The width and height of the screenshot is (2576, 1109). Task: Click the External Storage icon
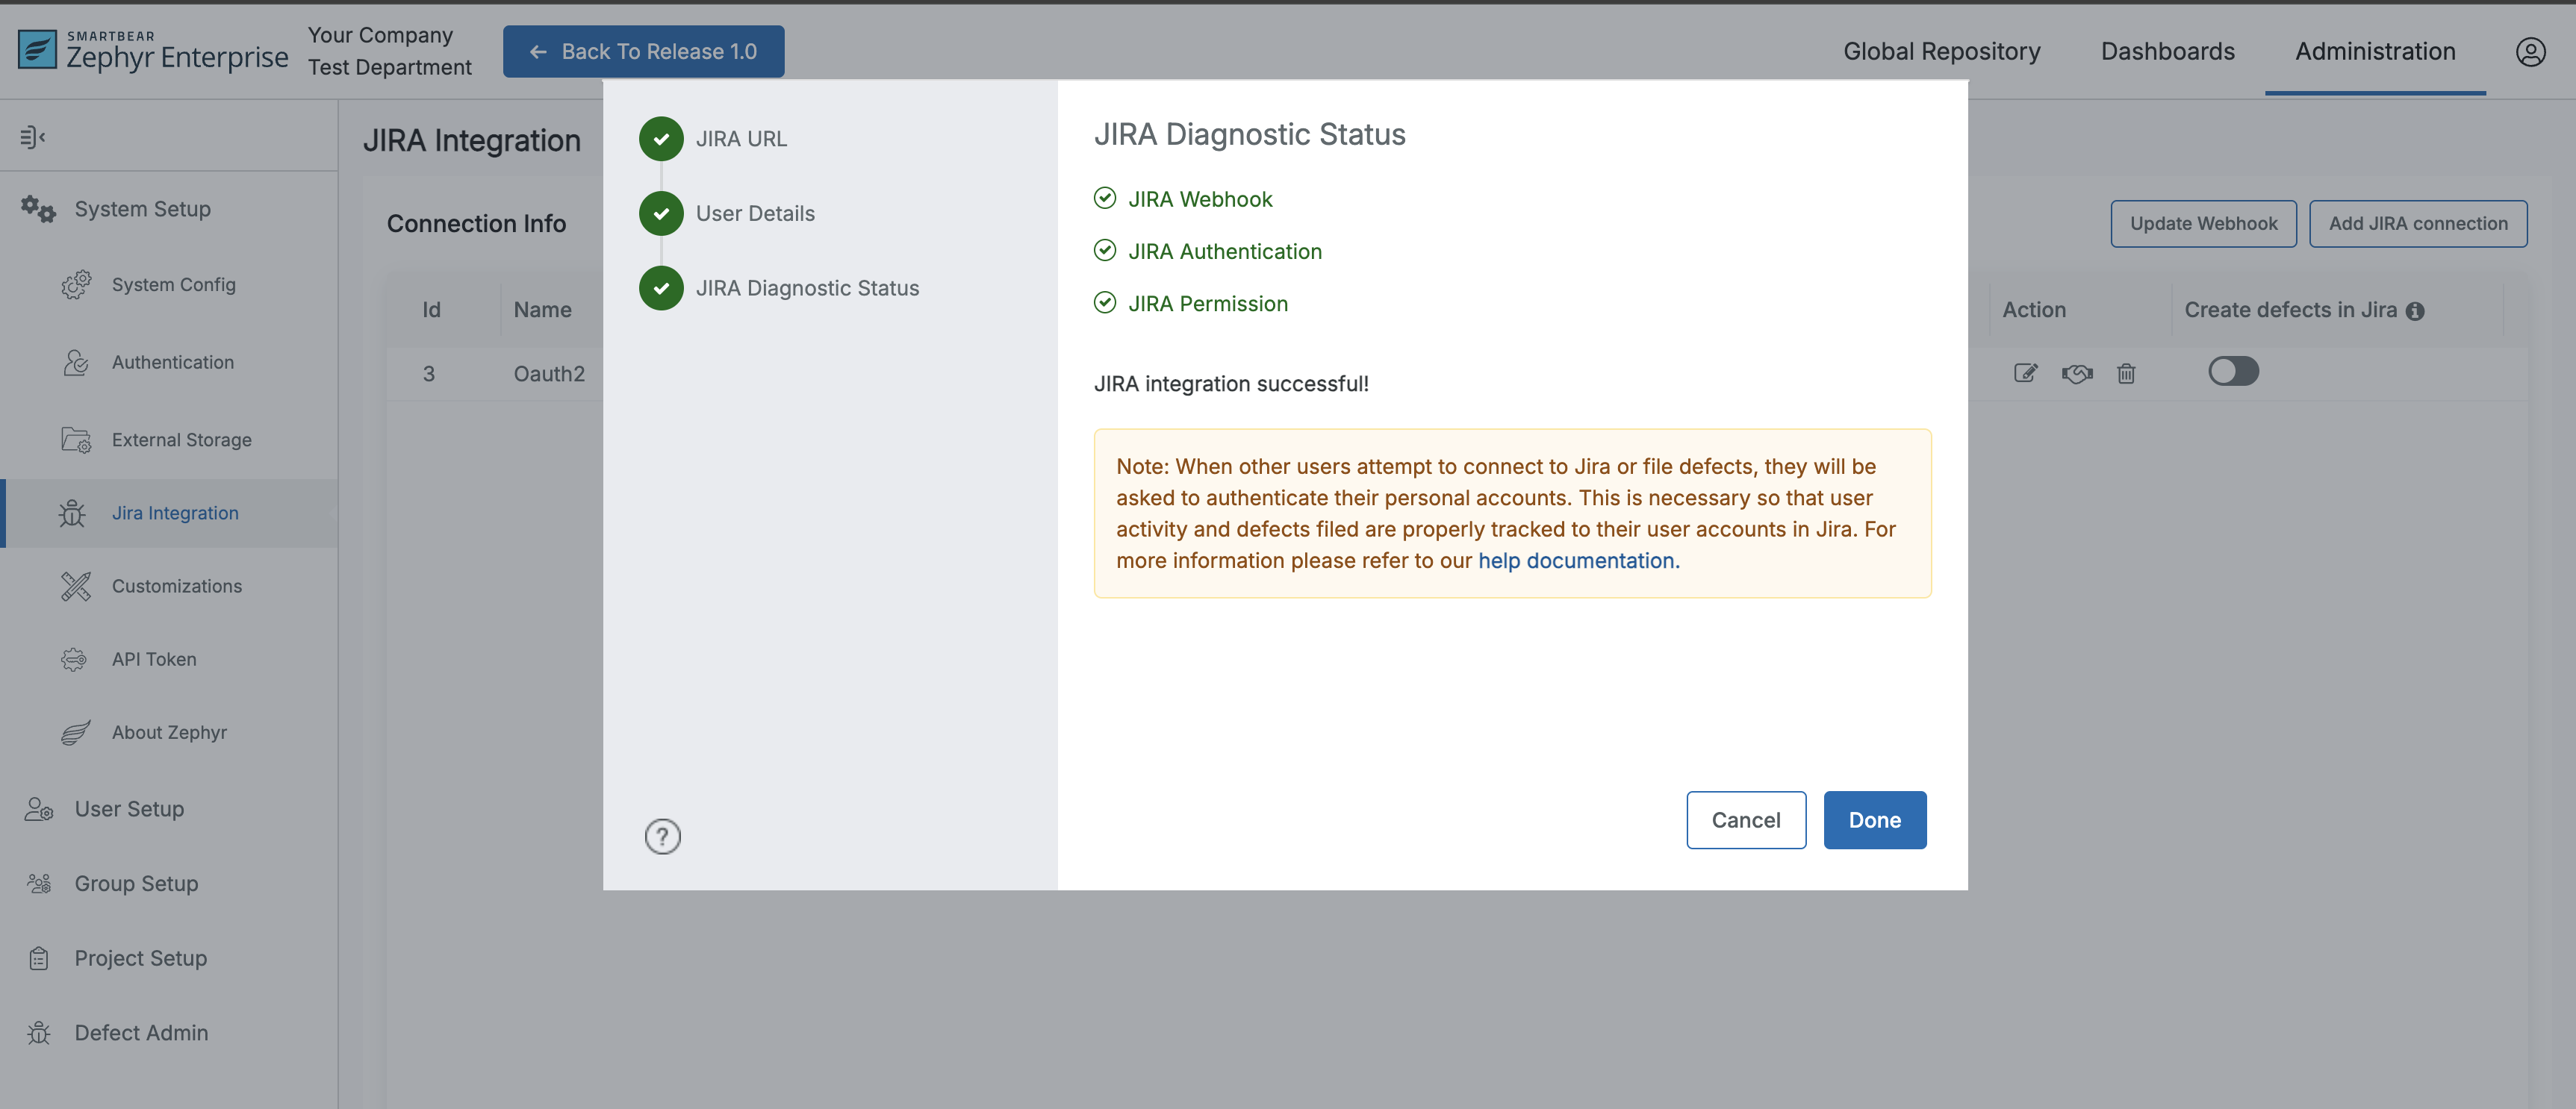pyautogui.click(x=75, y=440)
